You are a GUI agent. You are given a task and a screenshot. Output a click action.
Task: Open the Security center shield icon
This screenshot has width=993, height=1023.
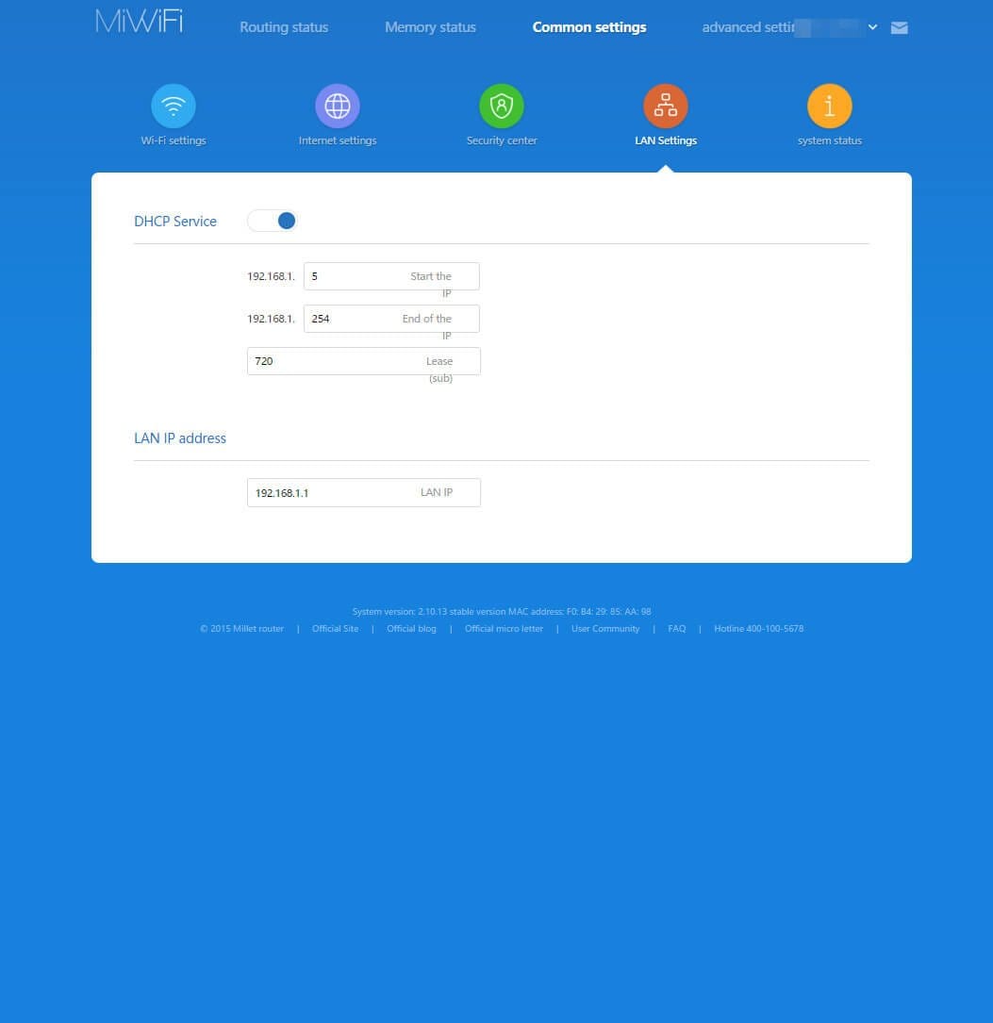pos(502,107)
